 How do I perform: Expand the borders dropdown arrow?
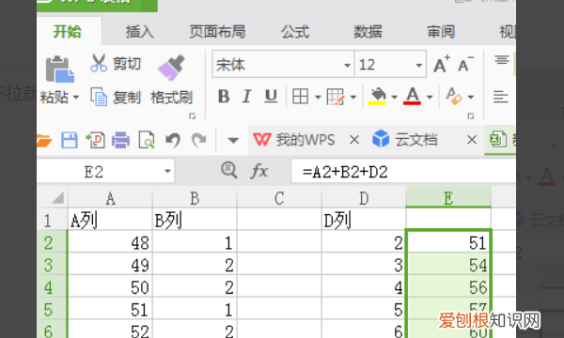(x=318, y=97)
